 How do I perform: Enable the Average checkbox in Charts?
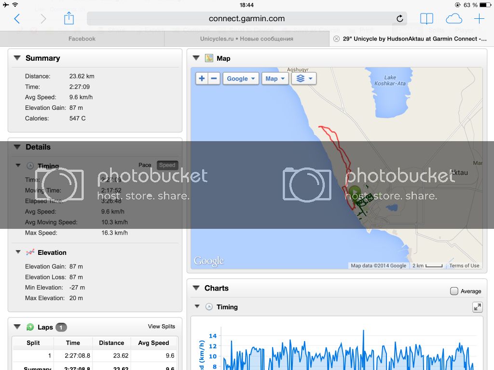(x=454, y=291)
